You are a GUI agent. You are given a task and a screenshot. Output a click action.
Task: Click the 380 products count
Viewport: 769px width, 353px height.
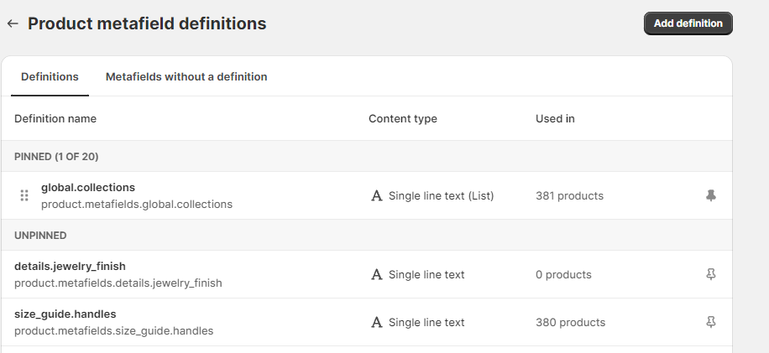(570, 323)
